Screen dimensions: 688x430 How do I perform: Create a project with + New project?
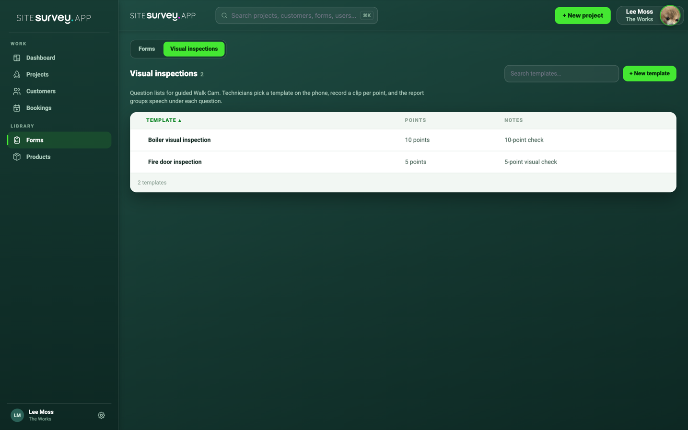point(583,15)
